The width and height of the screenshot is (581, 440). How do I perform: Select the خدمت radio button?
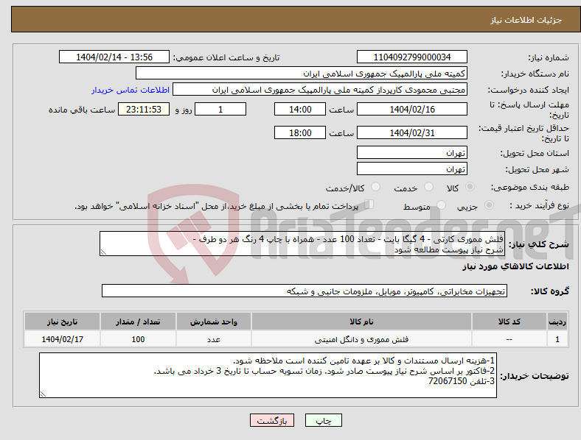pyautogui.click(x=428, y=187)
